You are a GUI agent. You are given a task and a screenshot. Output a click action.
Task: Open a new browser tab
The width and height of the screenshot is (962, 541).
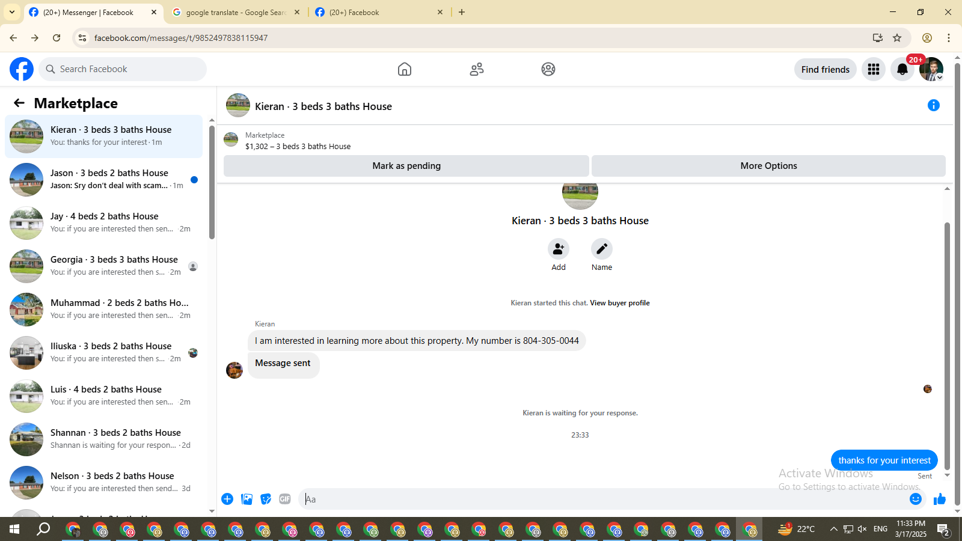[462, 12]
